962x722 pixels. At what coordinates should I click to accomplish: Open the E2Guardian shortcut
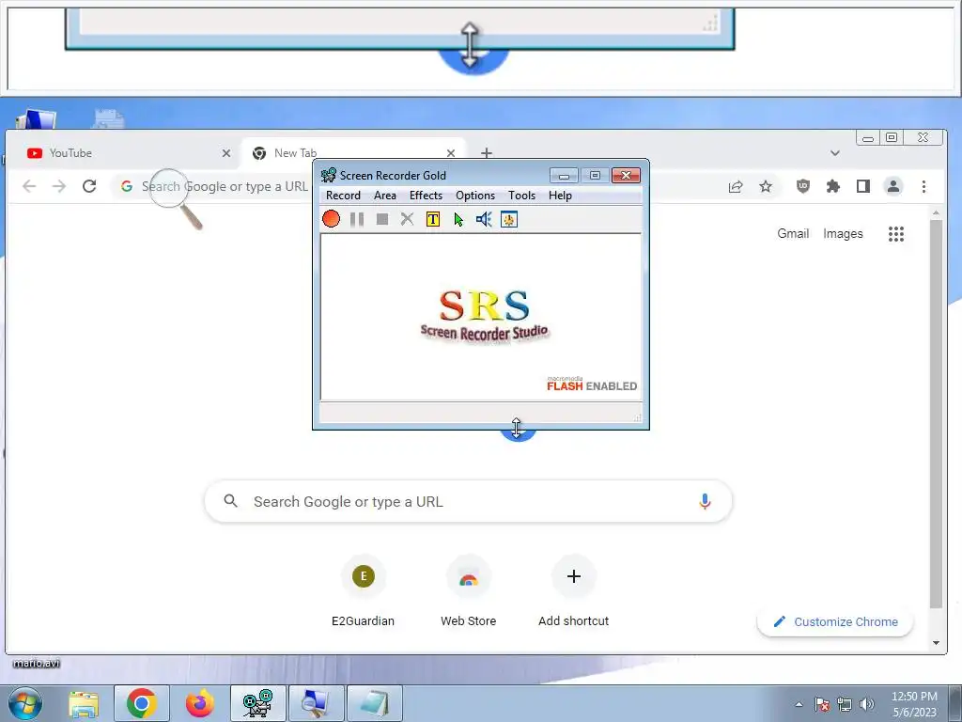(364, 592)
